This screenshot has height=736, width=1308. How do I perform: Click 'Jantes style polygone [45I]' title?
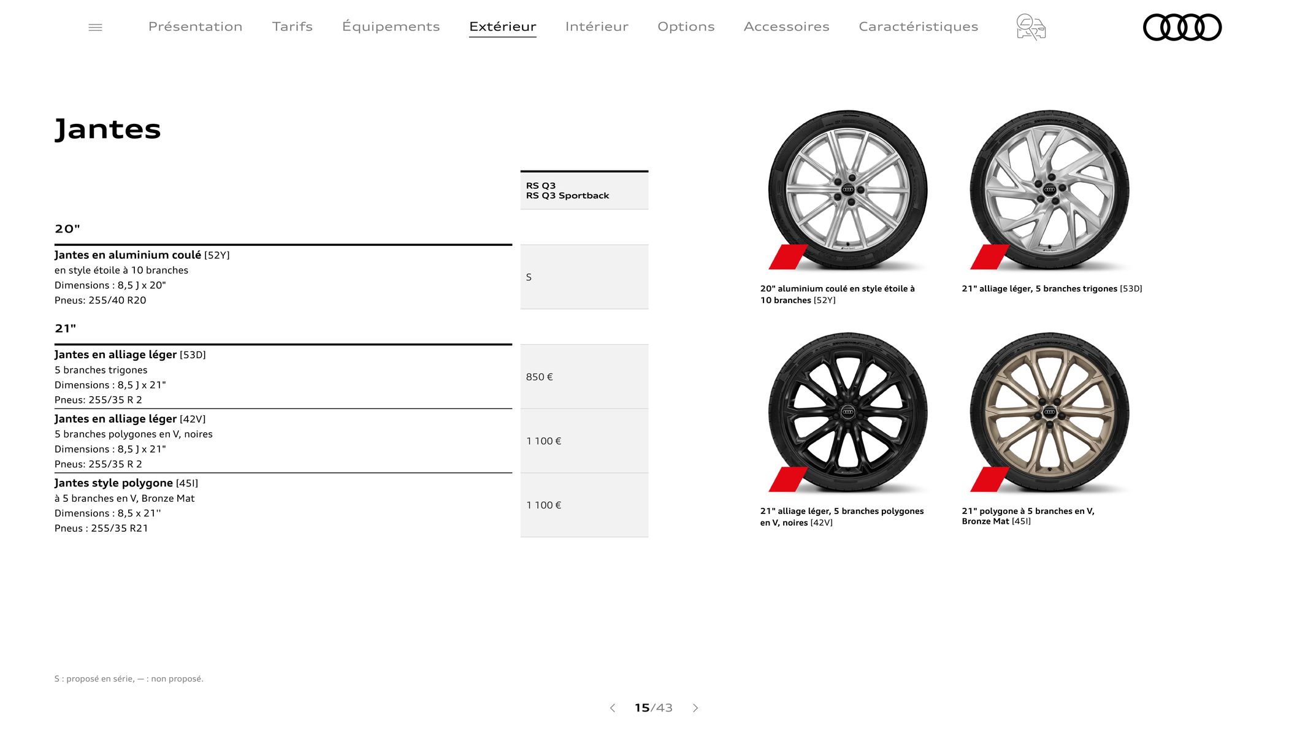click(x=126, y=483)
